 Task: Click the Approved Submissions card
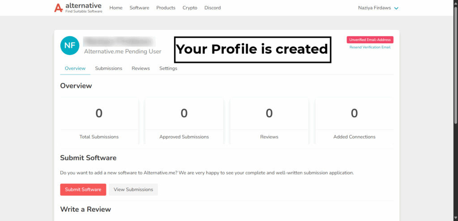(184, 121)
